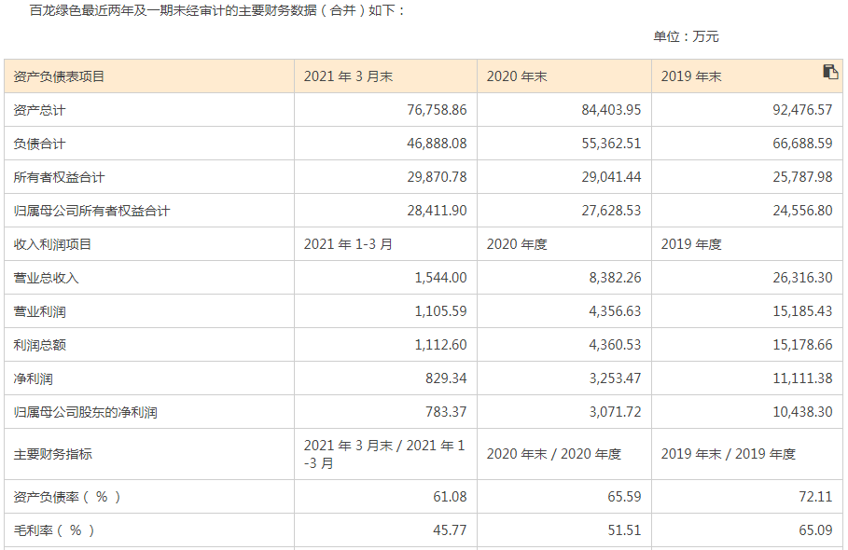The image size is (848, 550).
Task: Click the value 829.34
Action: pyautogui.click(x=446, y=378)
